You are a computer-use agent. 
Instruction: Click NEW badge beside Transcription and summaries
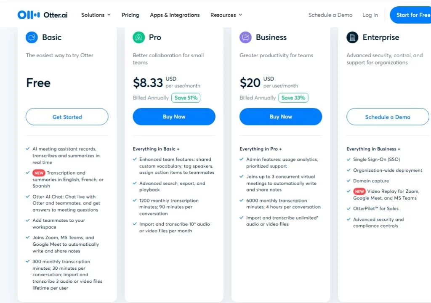coord(38,173)
